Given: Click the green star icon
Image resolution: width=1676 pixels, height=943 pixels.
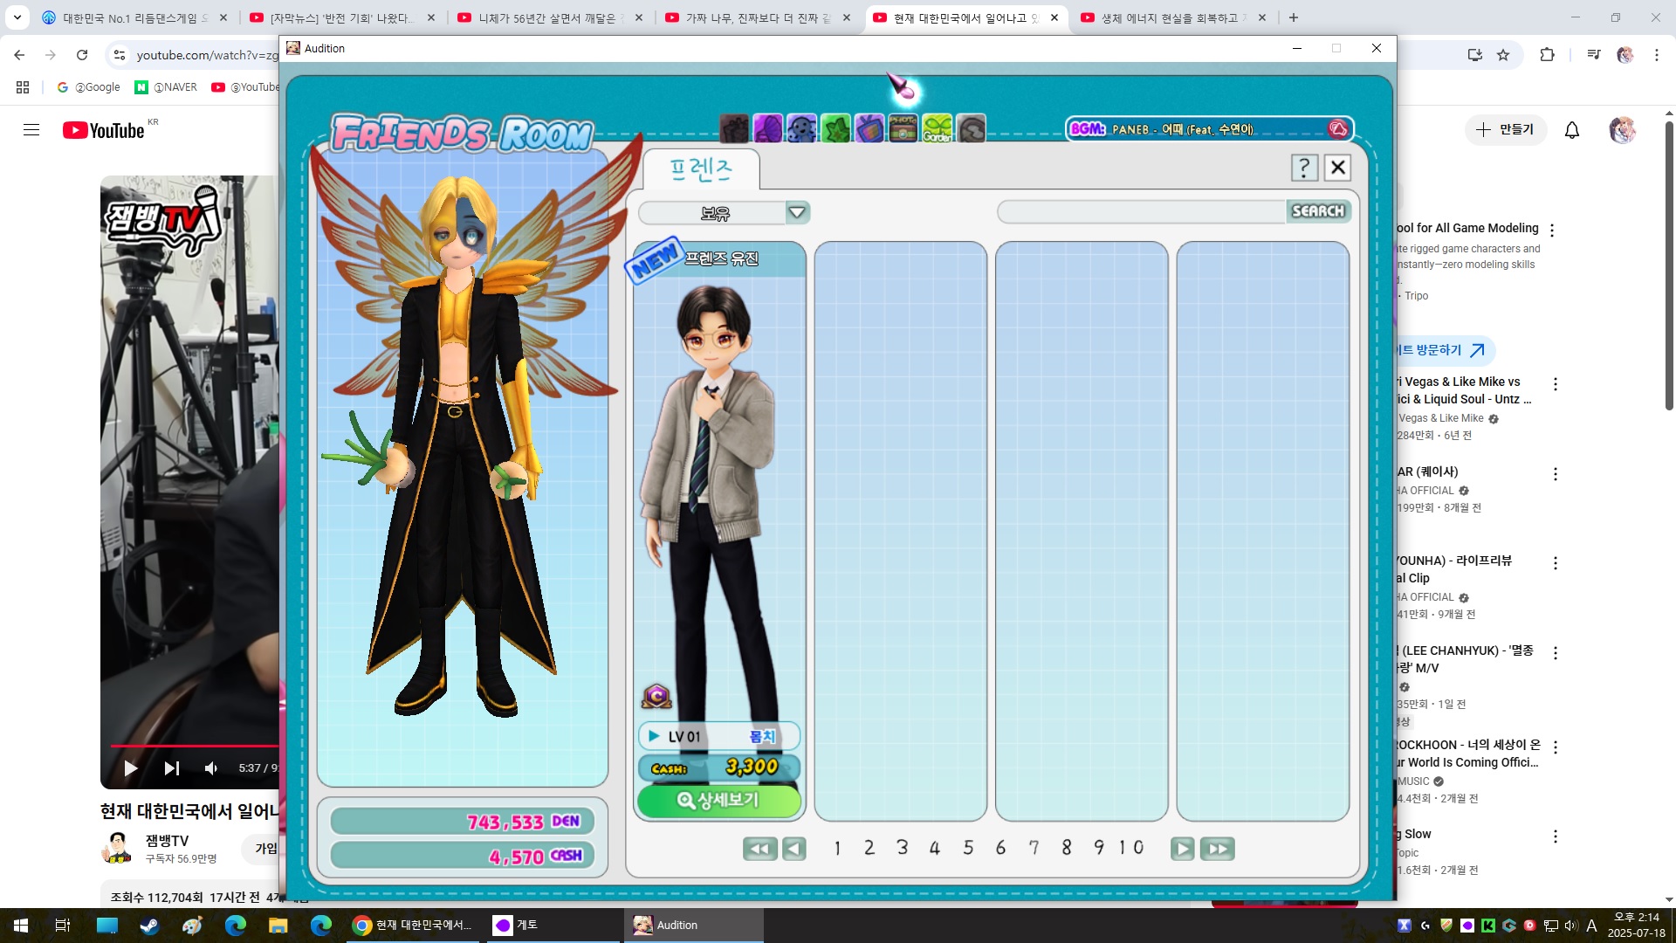Looking at the screenshot, I should pyautogui.click(x=835, y=129).
